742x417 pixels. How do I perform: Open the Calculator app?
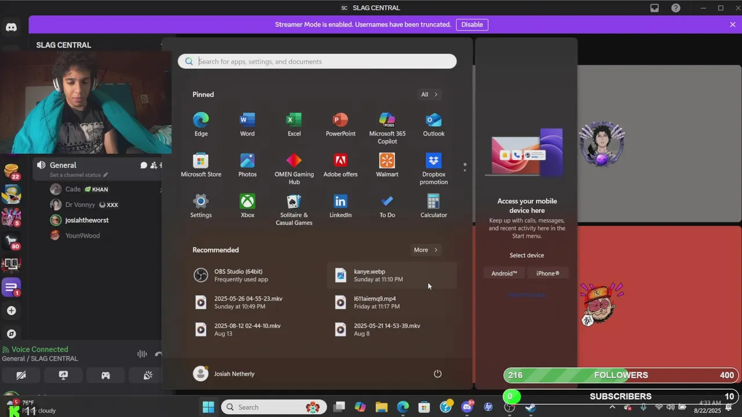(434, 206)
